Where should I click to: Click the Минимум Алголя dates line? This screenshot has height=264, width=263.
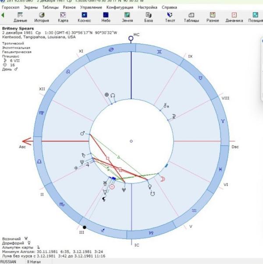click(53, 252)
